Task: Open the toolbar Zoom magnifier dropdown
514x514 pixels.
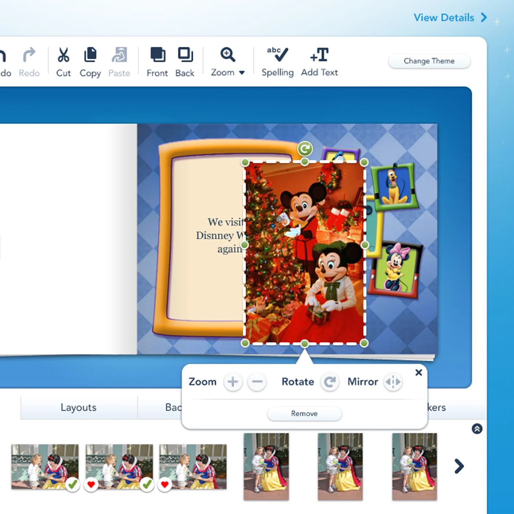Action: (x=228, y=62)
